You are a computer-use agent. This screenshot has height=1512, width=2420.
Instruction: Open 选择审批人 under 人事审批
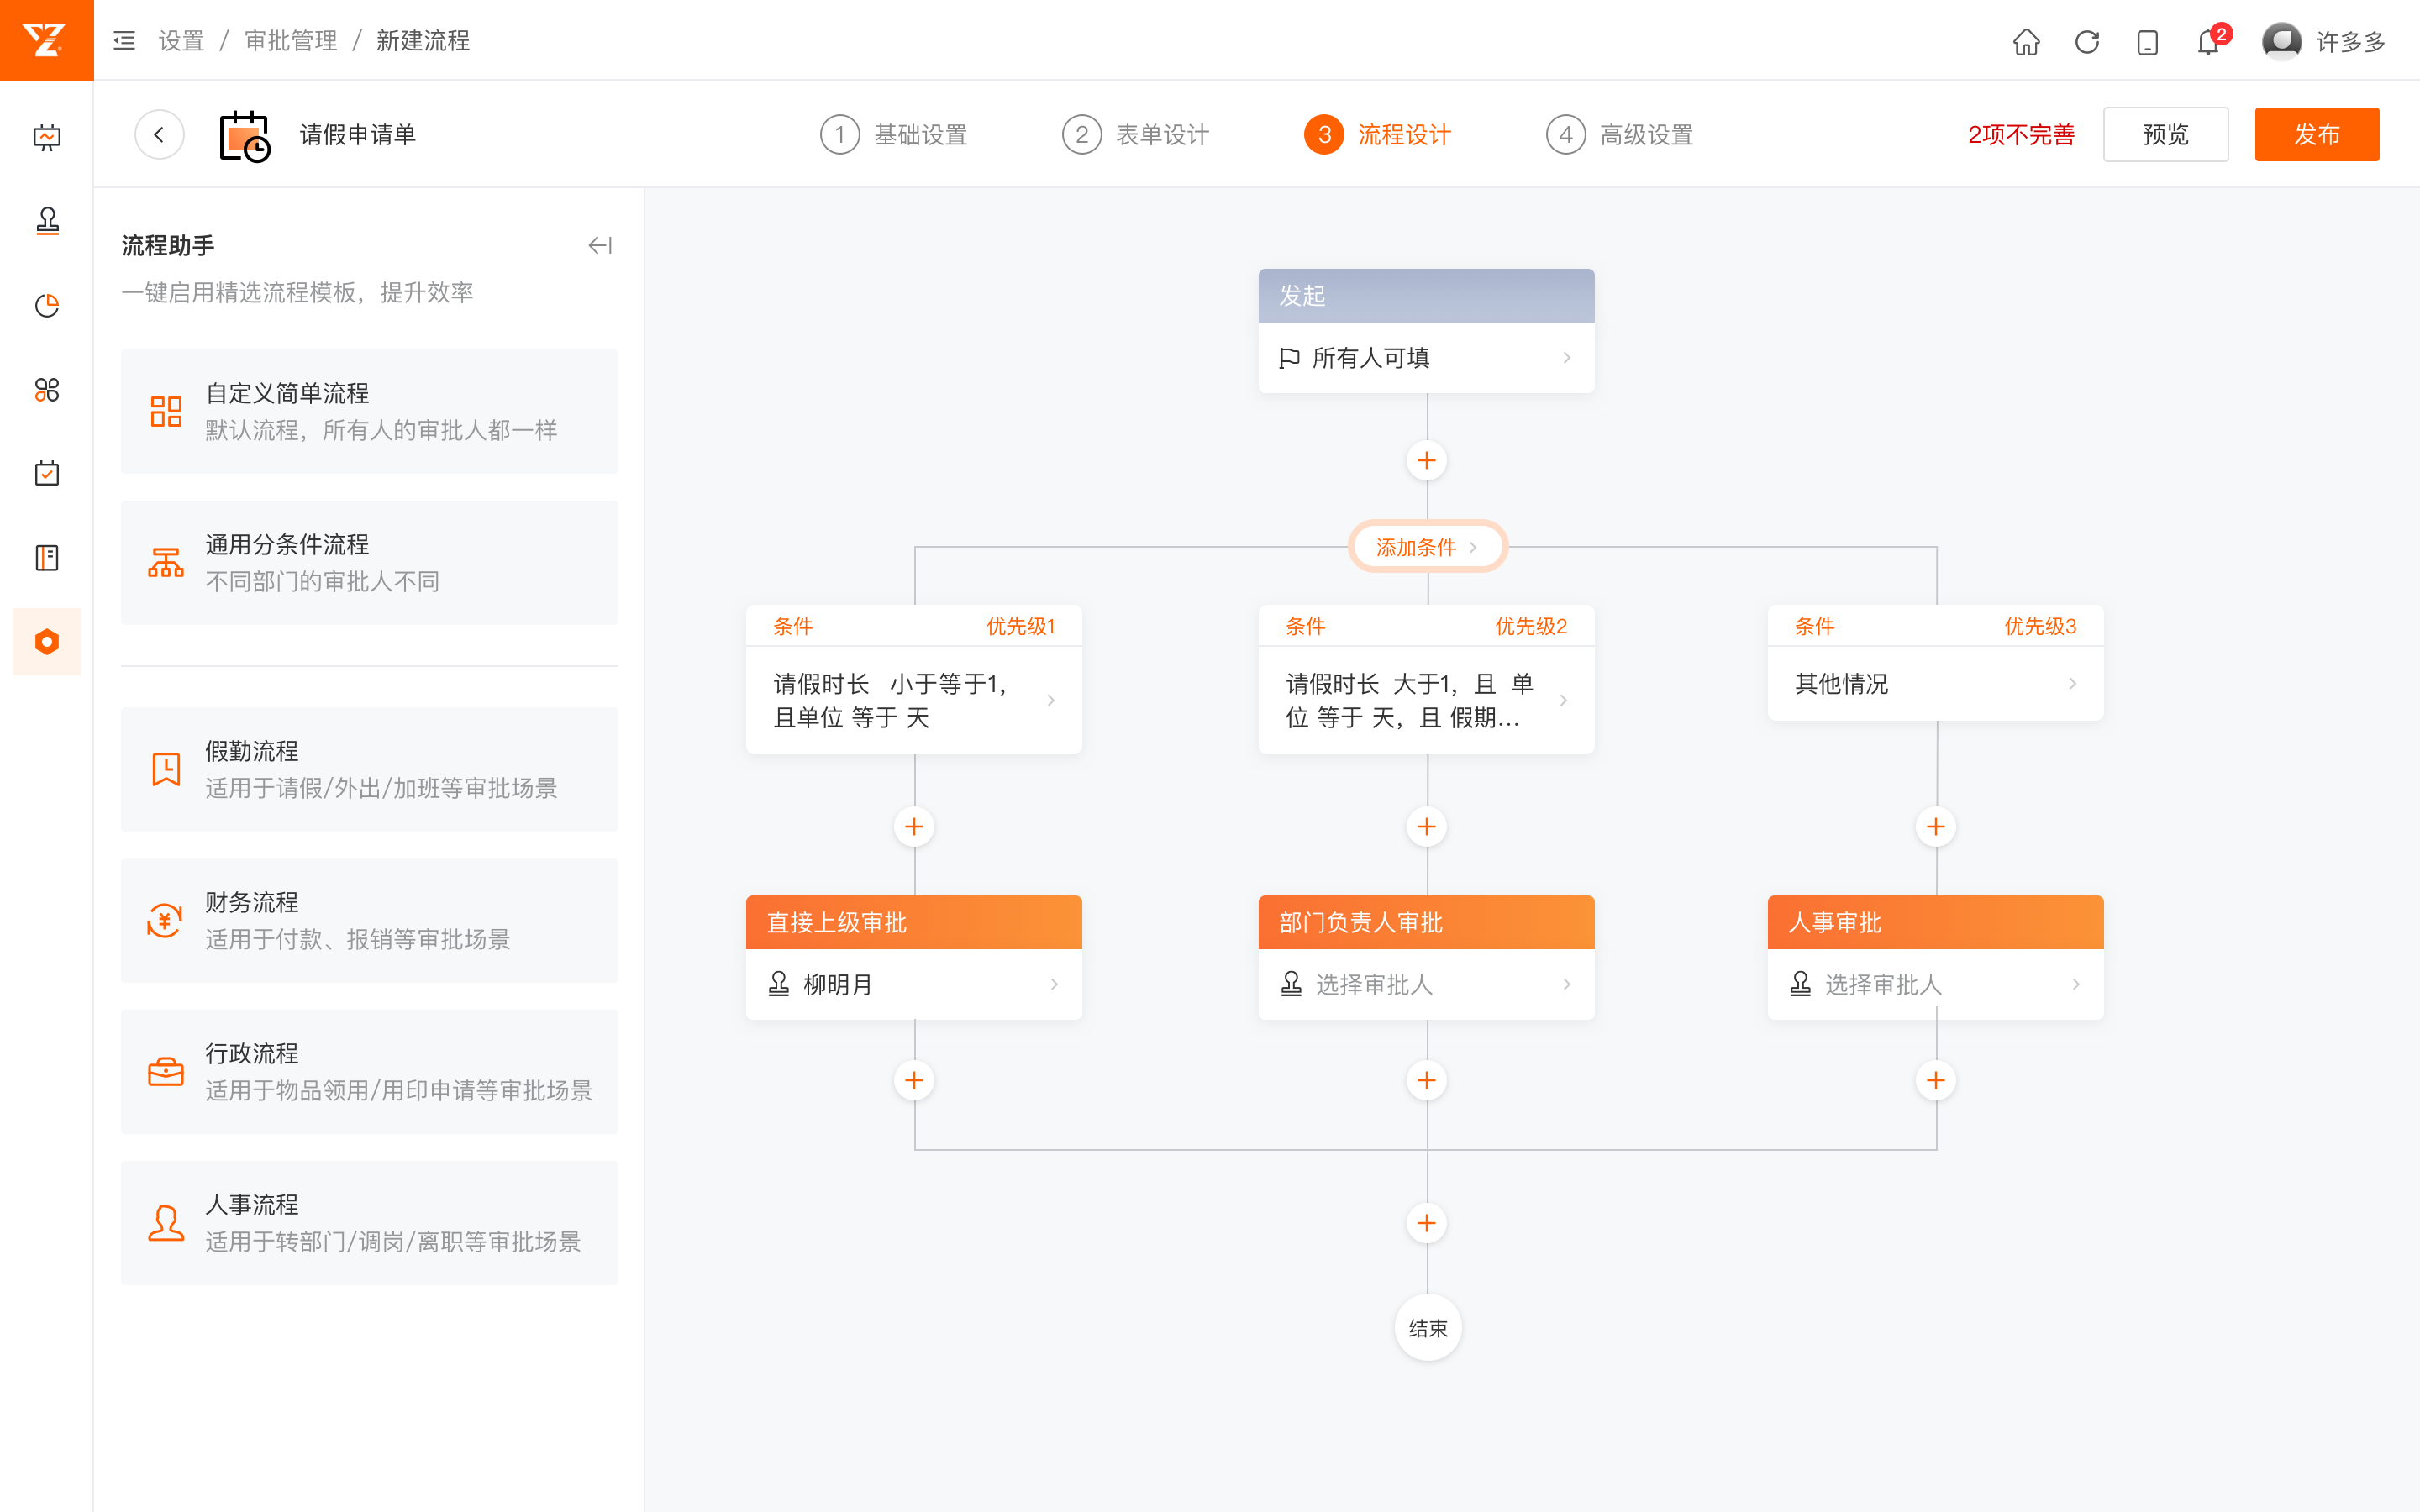coord(1935,984)
